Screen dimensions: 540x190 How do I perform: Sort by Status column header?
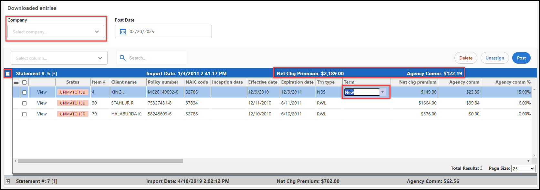coord(73,82)
